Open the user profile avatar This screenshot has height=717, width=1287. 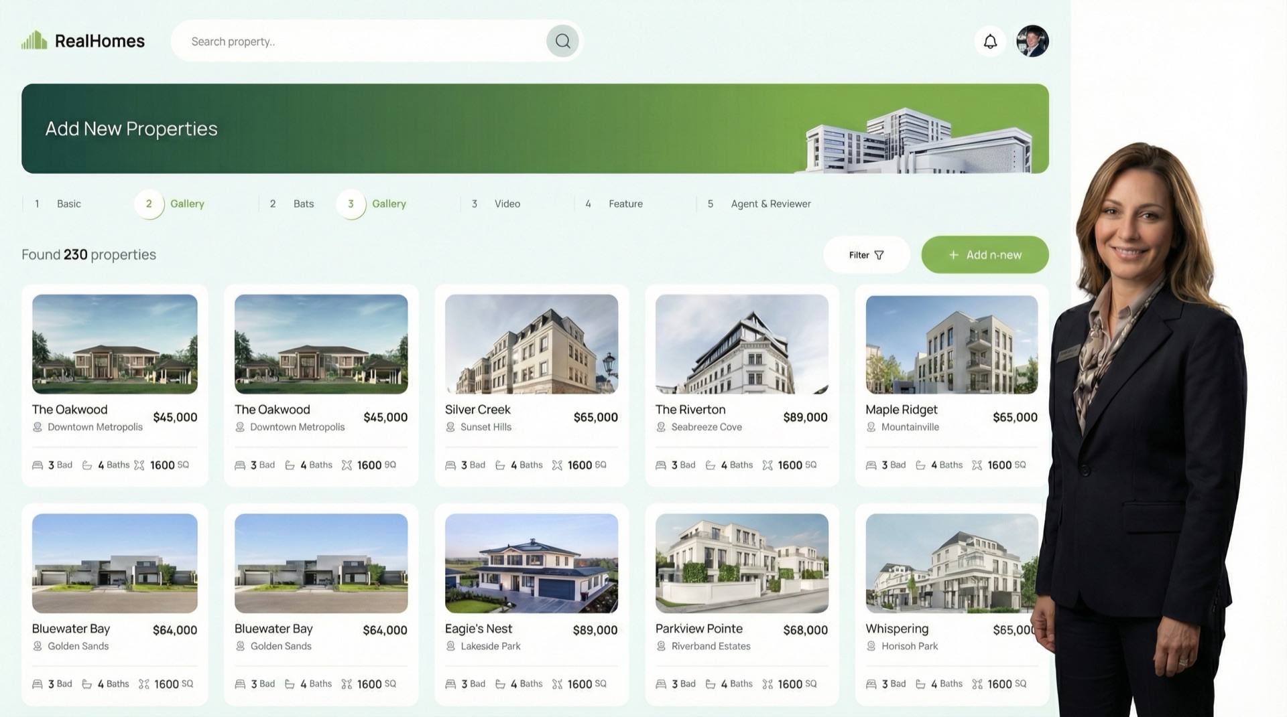(x=1032, y=41)
